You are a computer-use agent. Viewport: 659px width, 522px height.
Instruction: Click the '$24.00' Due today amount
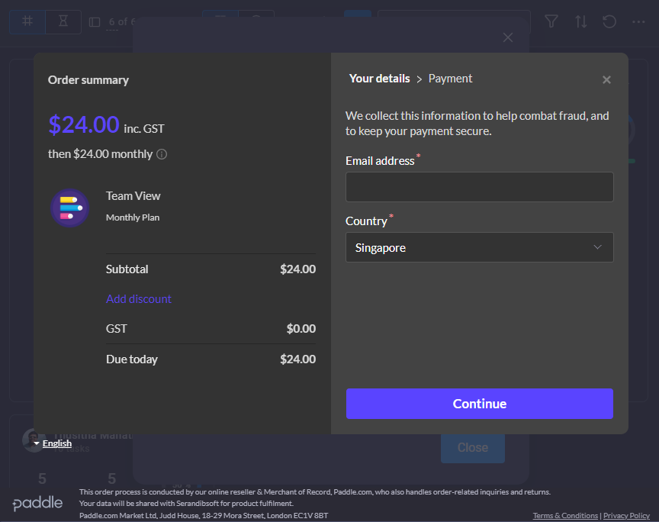298,359
